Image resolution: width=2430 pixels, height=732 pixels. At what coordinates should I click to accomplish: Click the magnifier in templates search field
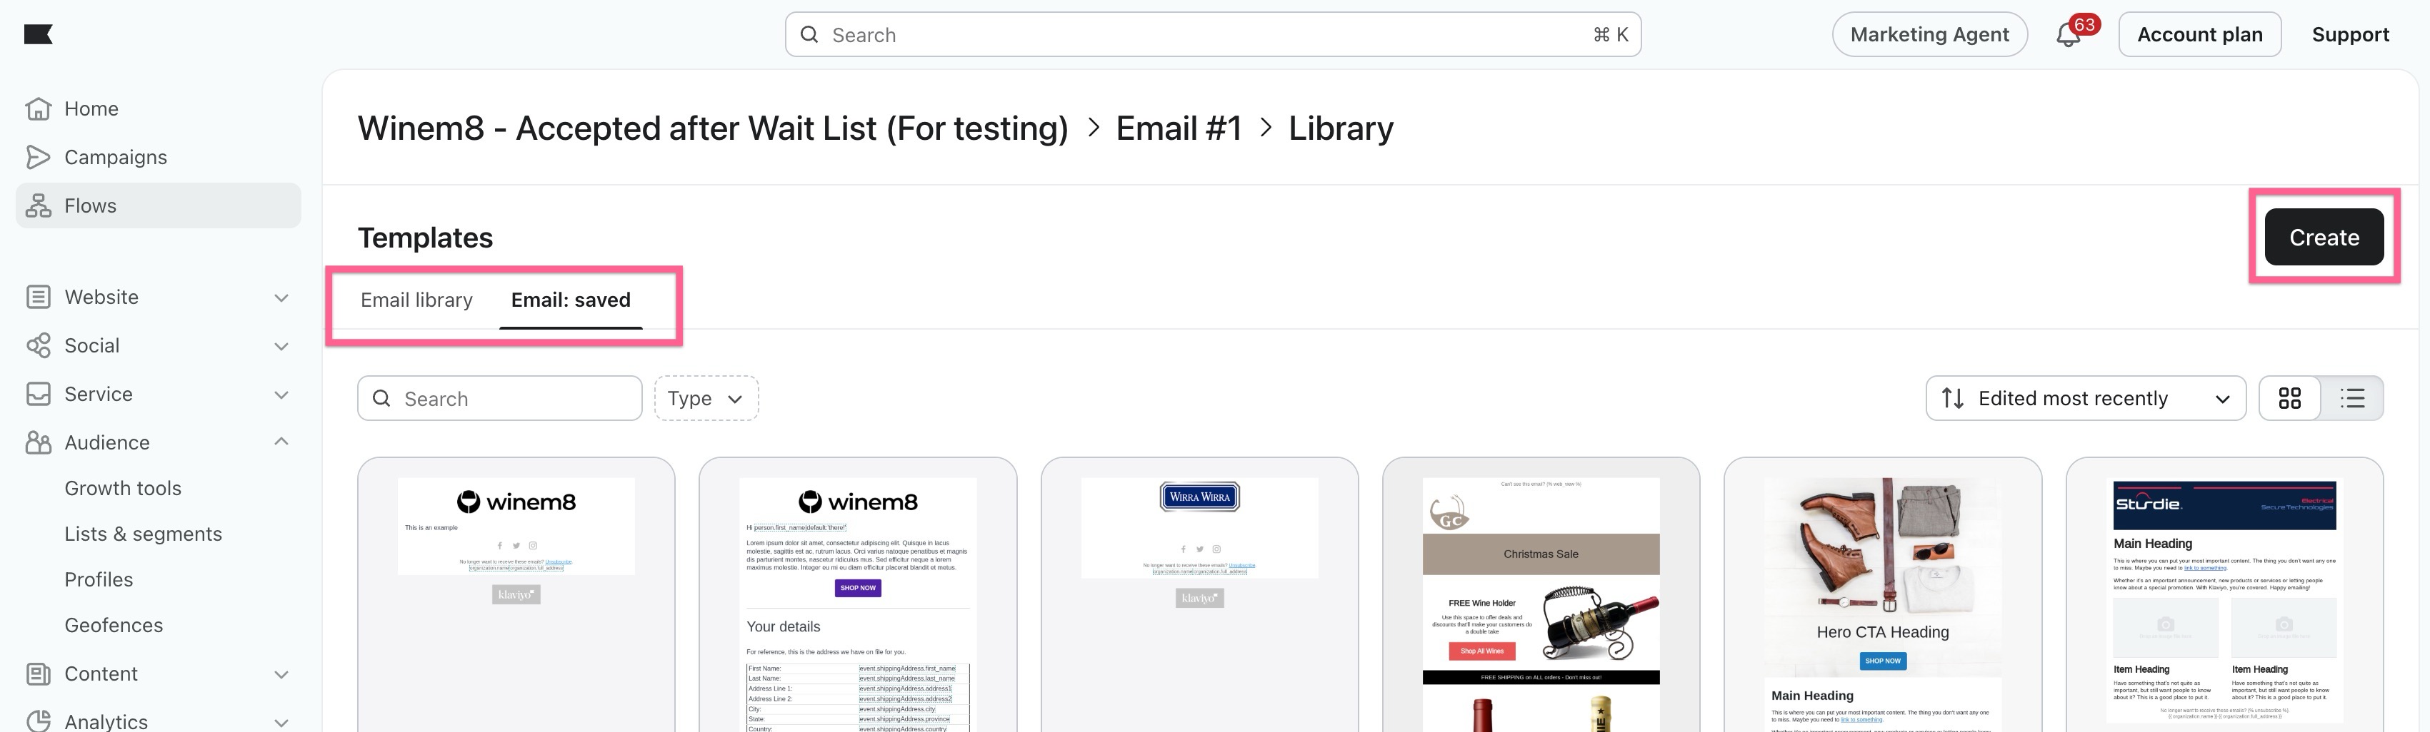pyautogui.click(x=382, y=399)
